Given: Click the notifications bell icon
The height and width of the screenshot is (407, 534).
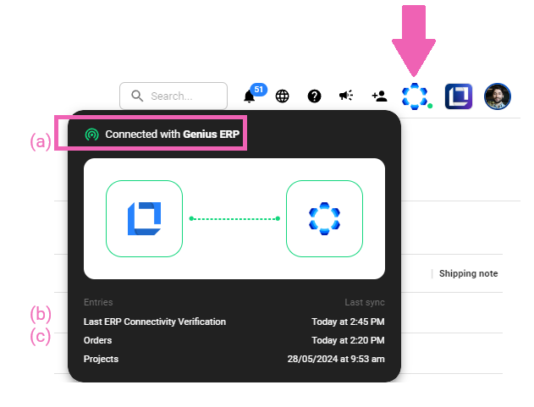Looking at the screenshot, I should coord(250,96).
